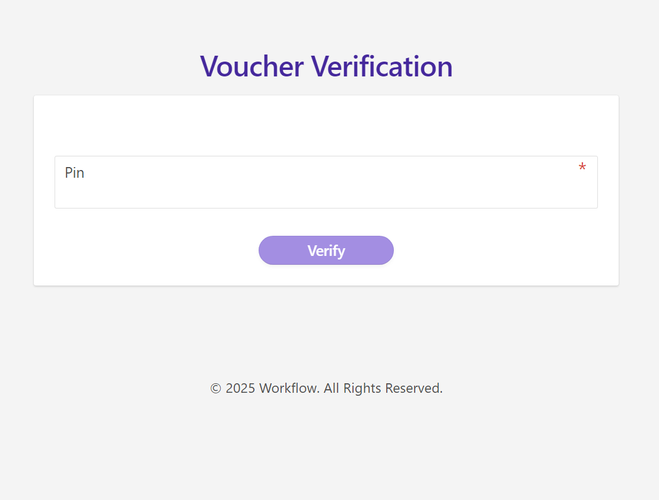Submit the voucher with Verify

[x=326, y=251]
